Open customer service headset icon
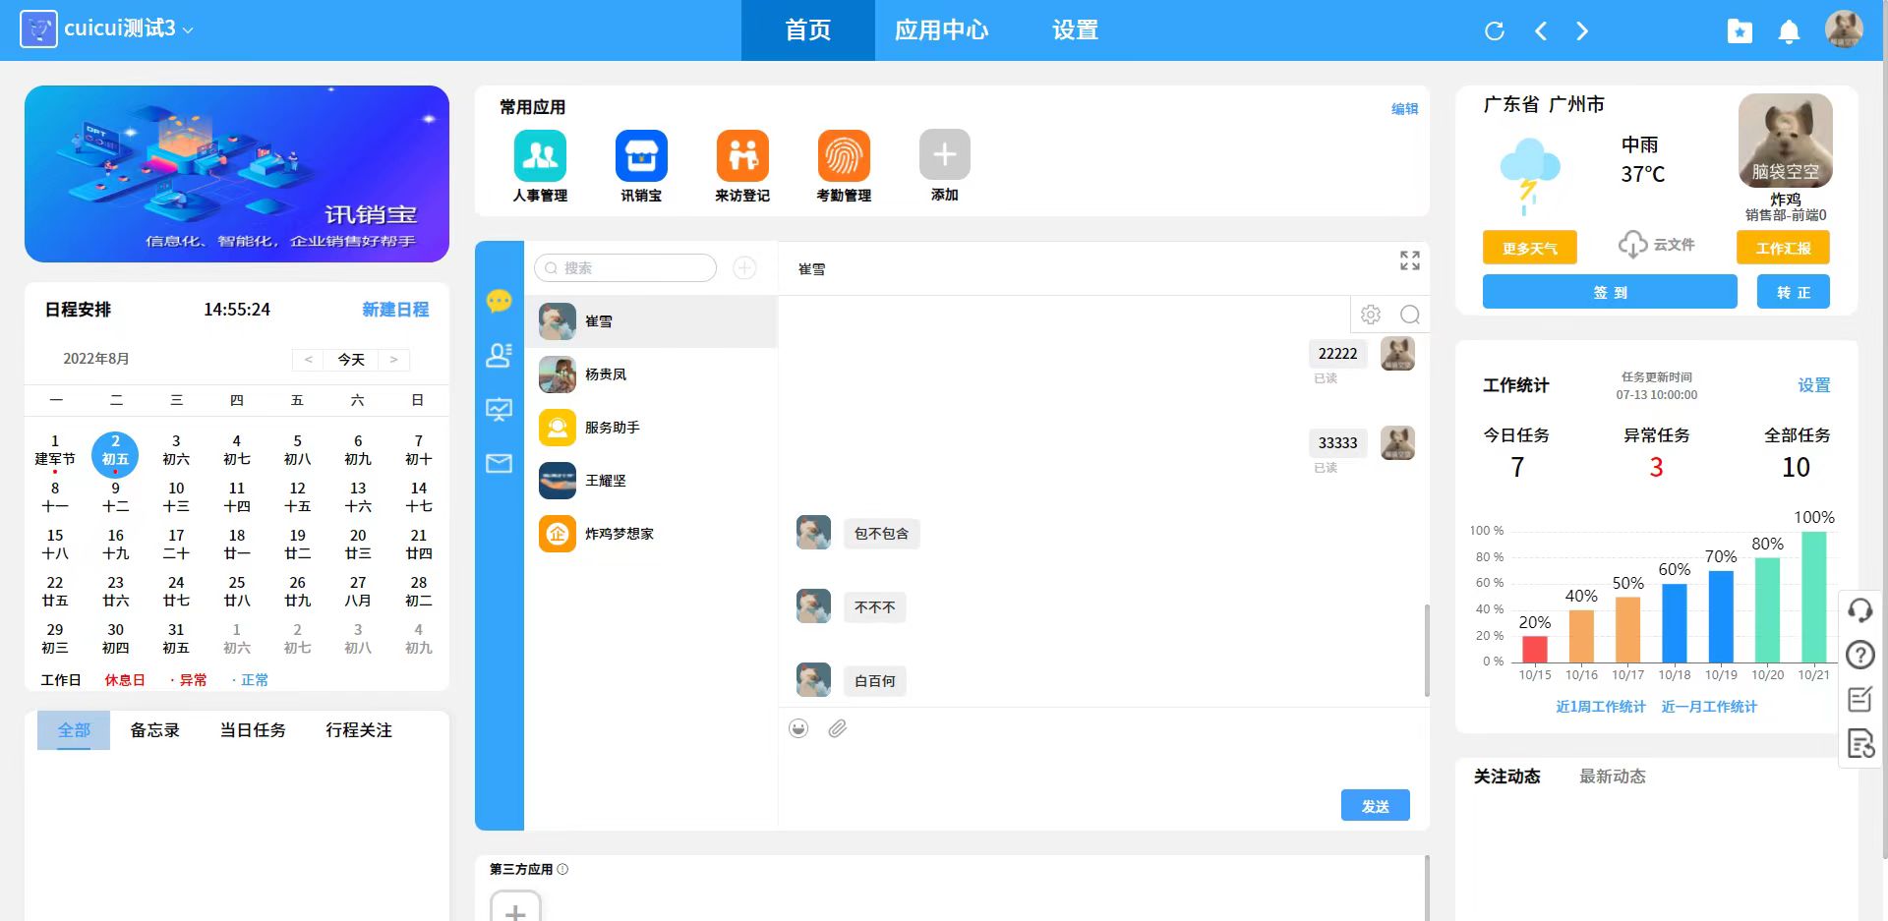 click(x=1859, y=610)
